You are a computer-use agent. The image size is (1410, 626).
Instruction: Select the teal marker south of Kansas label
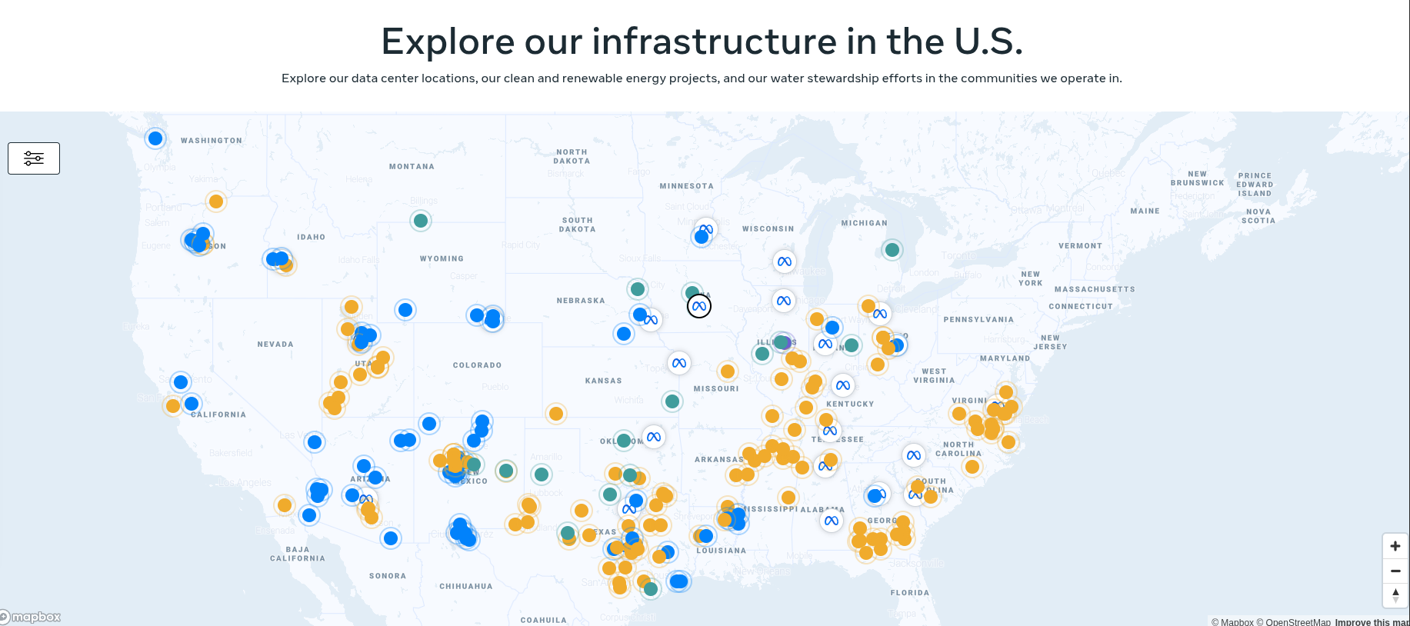coord(672,401)
